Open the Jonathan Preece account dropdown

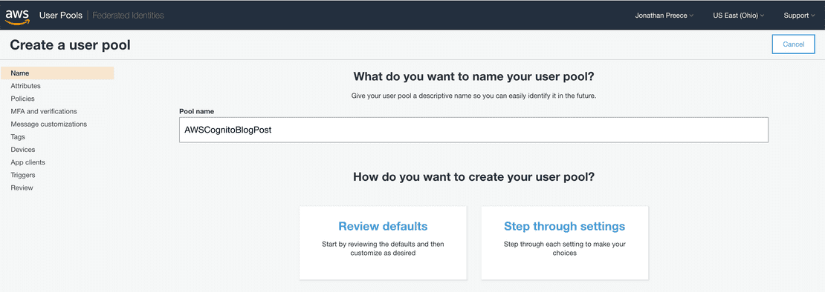click(x=664, y=16)
